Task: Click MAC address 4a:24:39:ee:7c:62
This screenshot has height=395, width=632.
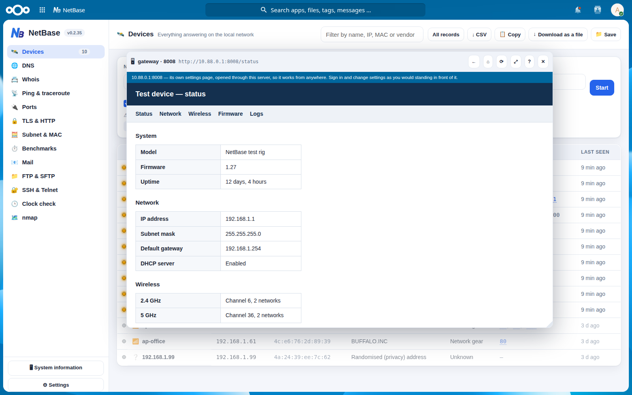Action: point(302,357)
